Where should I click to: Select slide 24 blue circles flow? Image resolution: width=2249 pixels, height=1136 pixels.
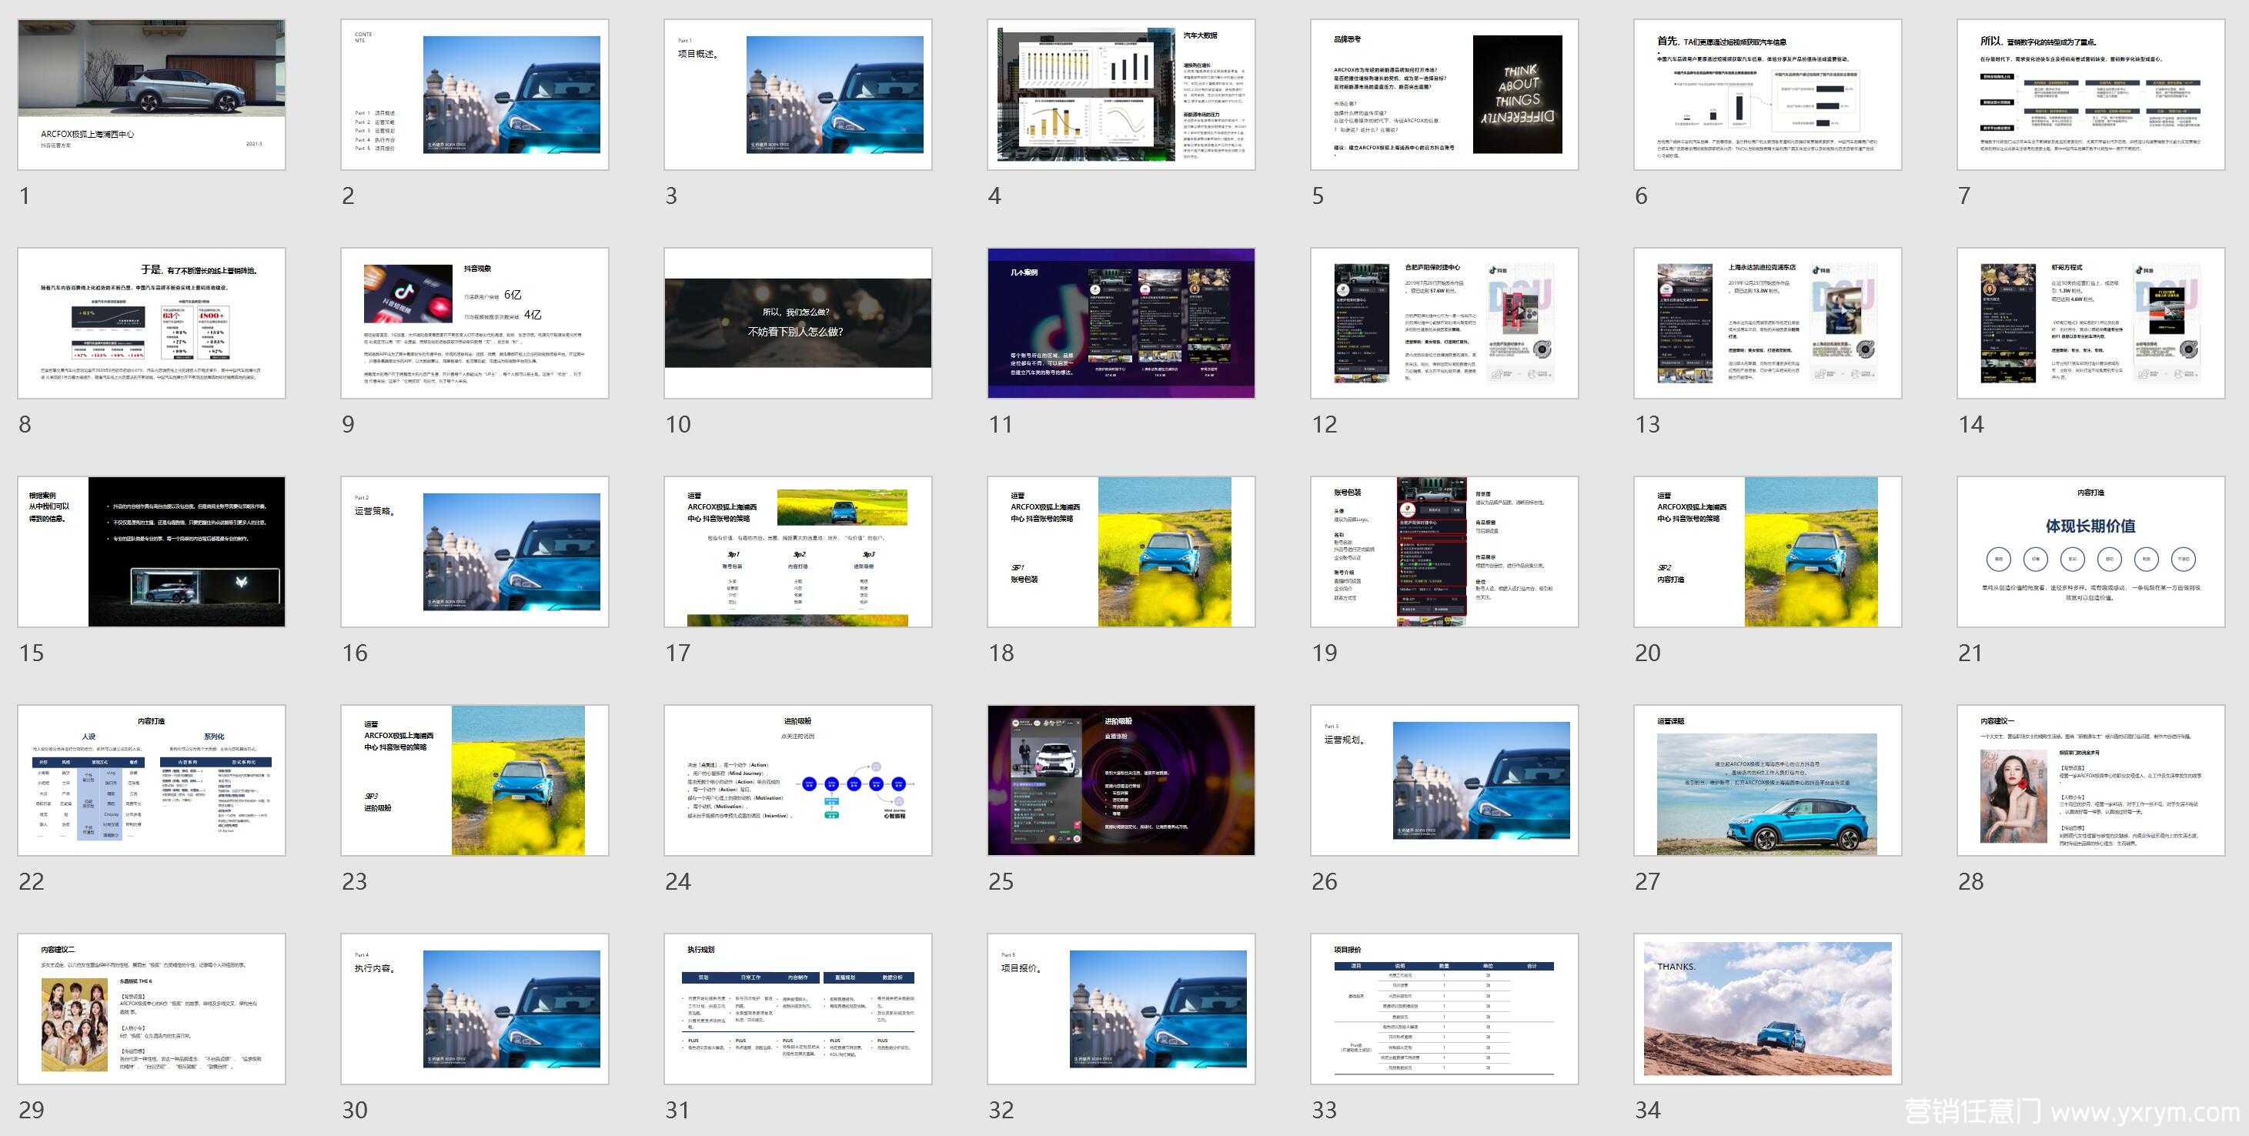pyautogui.click(x=798, y=780)
